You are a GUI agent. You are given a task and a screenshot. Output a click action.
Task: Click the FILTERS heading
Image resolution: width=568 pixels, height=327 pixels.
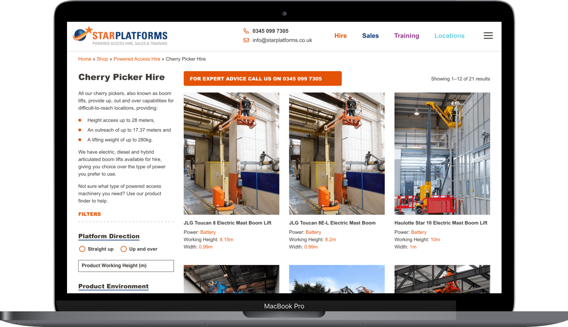(90, 214)
